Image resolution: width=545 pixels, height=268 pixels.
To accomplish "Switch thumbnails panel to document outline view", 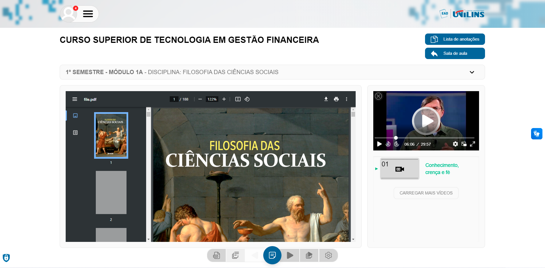I will (x=75, y=132).
